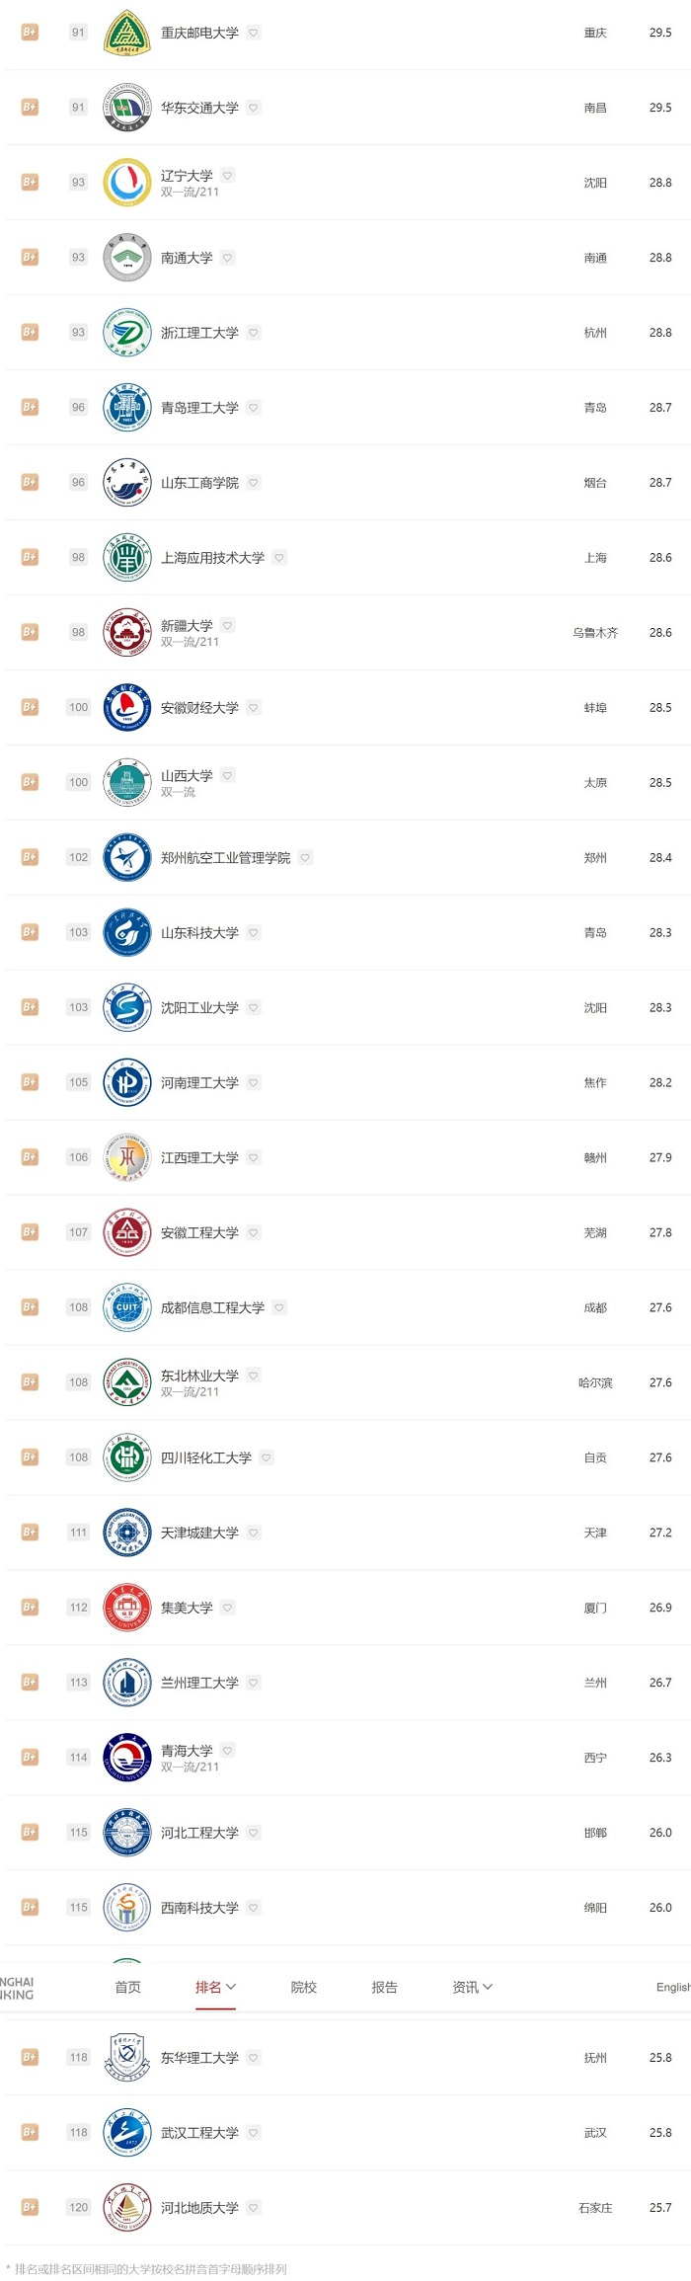This screenshot has width=691, height=2281.
Task: Open the 山西大学 name link
Action: coord(187,776)
